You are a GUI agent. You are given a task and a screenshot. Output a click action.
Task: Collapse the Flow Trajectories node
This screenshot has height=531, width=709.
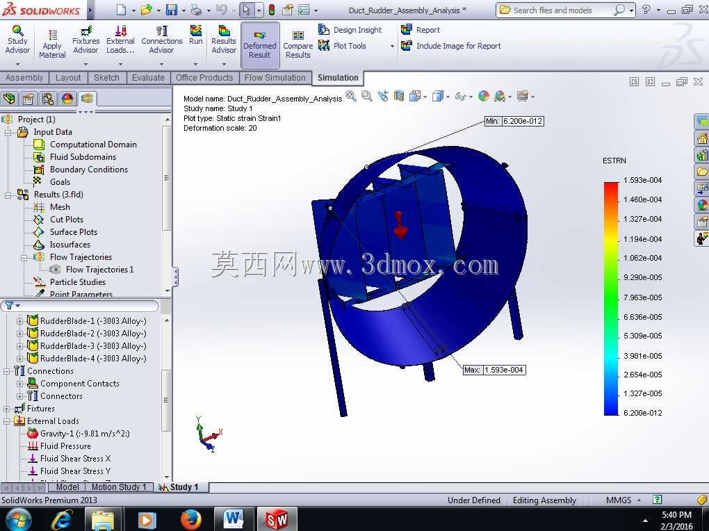coord(24,257)
